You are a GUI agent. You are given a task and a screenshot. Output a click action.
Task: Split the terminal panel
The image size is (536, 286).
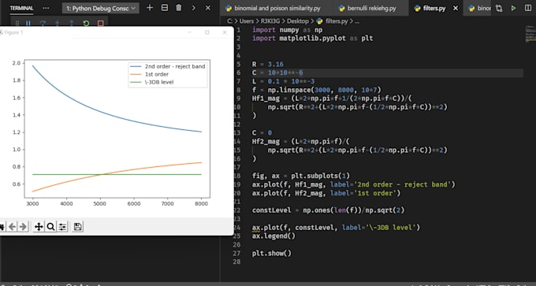[165, 8]
